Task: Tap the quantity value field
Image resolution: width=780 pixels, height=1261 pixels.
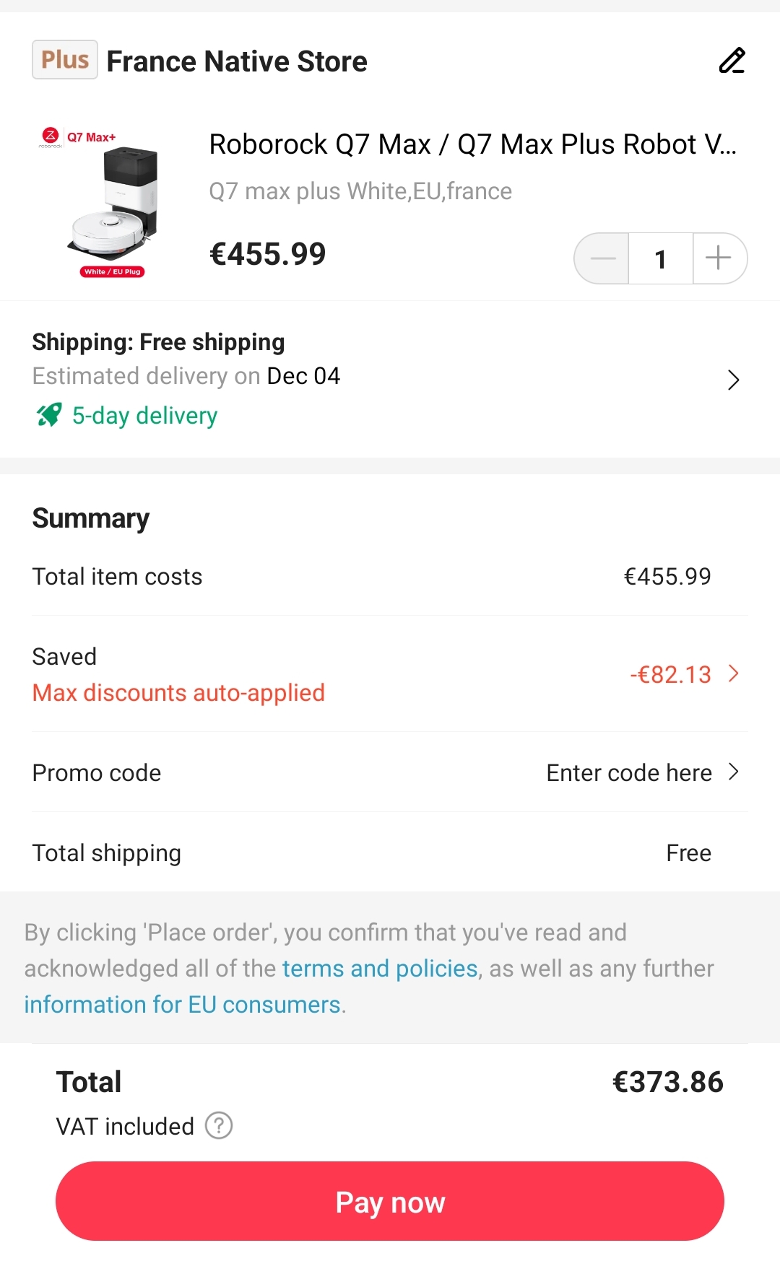Action: click(x=661, y=258)
